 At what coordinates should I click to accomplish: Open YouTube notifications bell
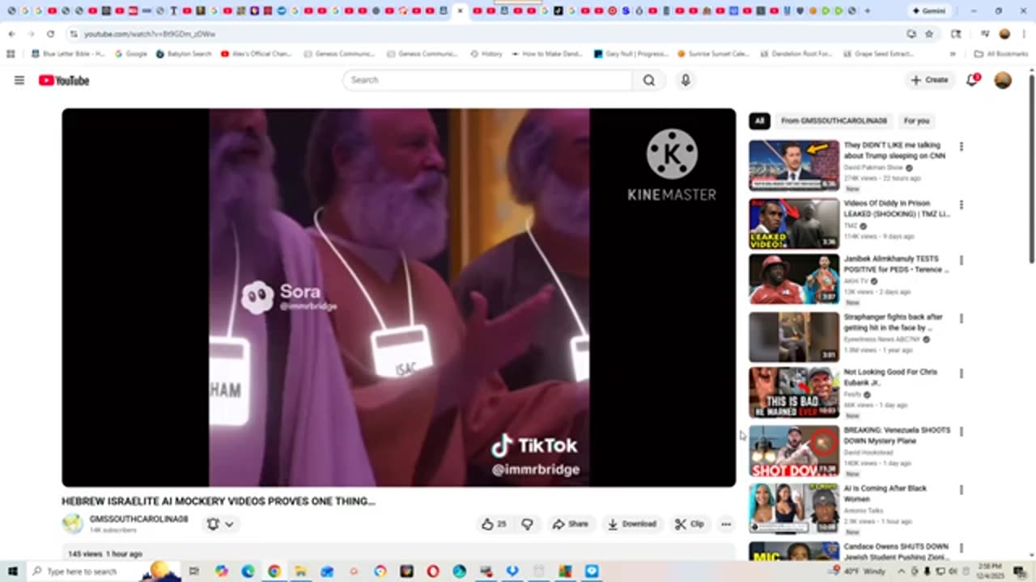(973, 80)
